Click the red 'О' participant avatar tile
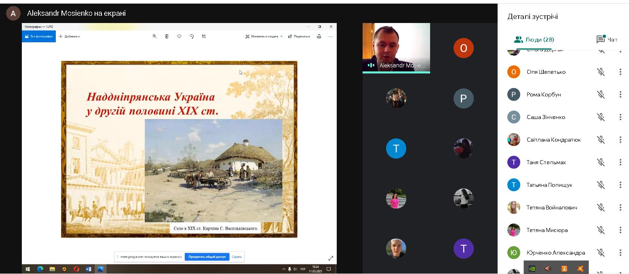The image size is (629, 274). point(464,48)
